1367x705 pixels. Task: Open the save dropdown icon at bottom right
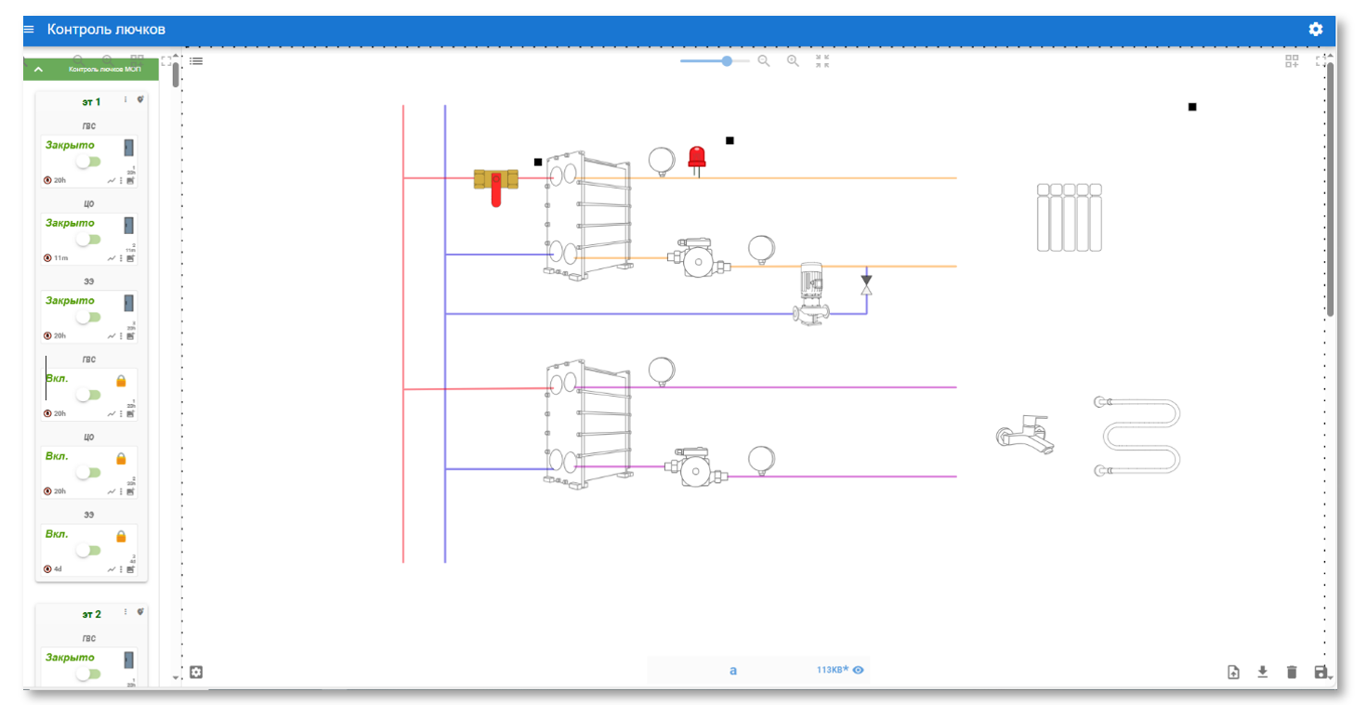tap(1322, 672)
